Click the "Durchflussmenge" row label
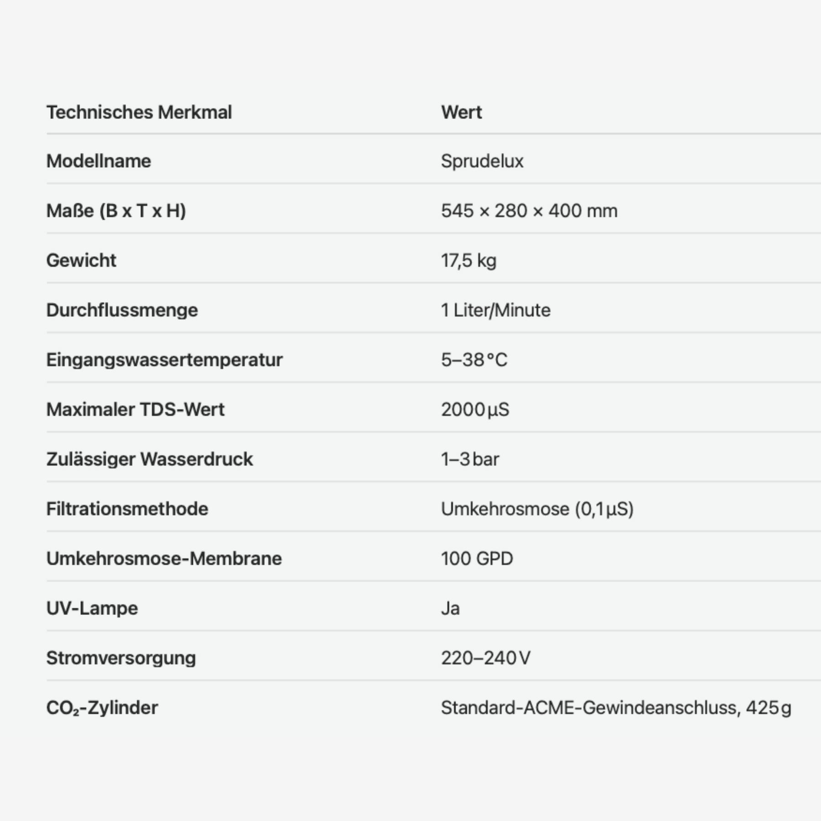Image resolution: width=821 pixels, height=821 pixels. pos(122,310)
